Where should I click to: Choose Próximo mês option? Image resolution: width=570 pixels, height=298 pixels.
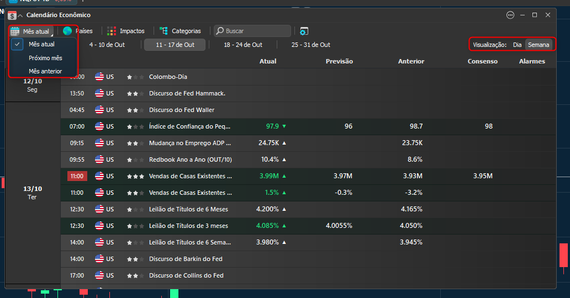[x=44, y=58]
